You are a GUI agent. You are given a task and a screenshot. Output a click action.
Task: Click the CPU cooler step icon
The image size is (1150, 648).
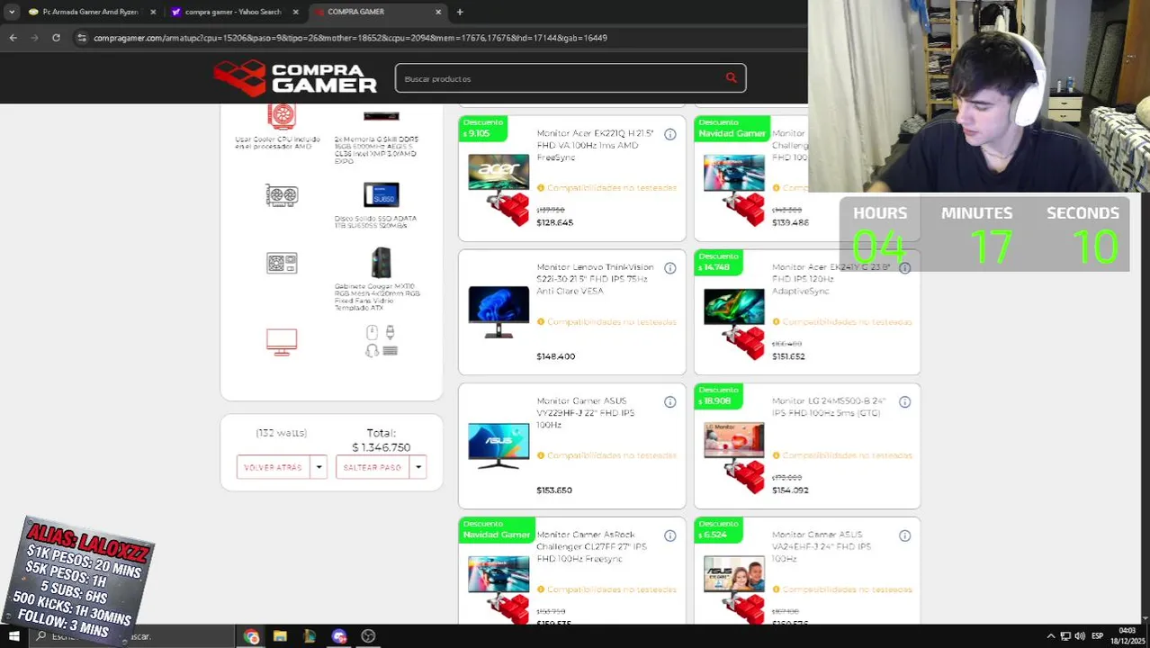pos(282,116)
